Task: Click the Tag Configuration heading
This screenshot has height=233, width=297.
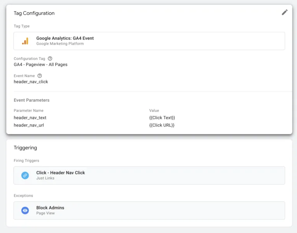Action: (x=34, y=13)
